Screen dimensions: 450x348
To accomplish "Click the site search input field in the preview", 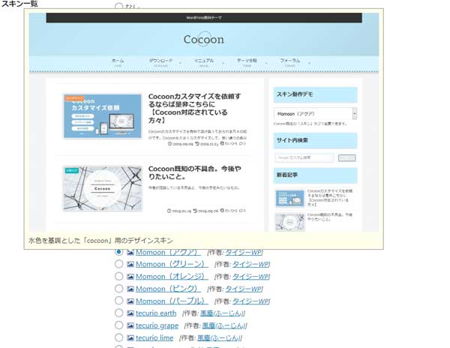I will (x=304, y=158).
